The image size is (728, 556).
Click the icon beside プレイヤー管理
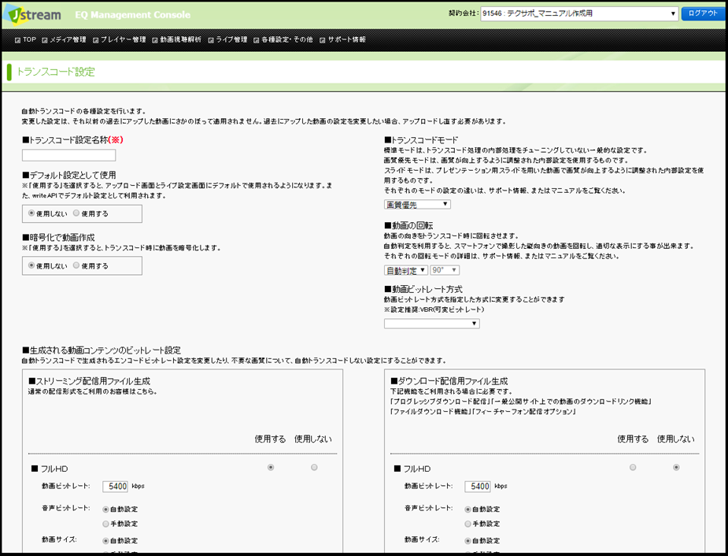point(96,40)
